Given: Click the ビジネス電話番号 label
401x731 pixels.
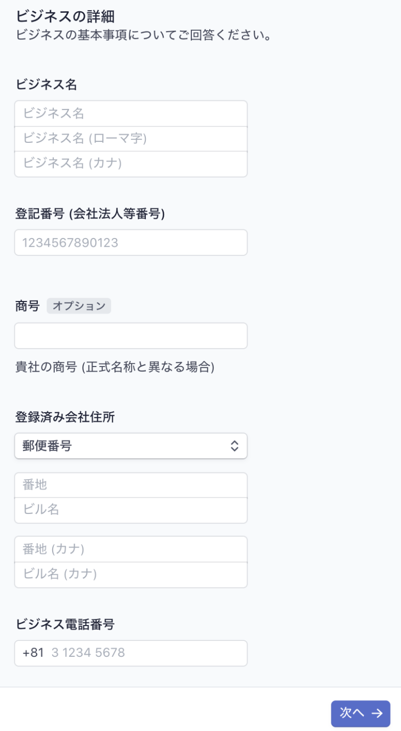Looking at the screenshot, I should pyautogui.click(x=65, y=624).
